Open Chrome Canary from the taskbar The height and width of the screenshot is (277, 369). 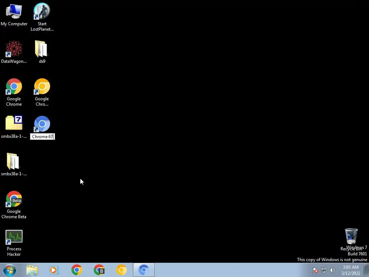click(x=121, y=270)
